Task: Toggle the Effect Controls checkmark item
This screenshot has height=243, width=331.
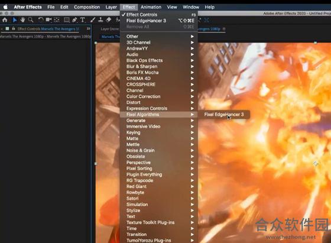Action: coord(159,15)
